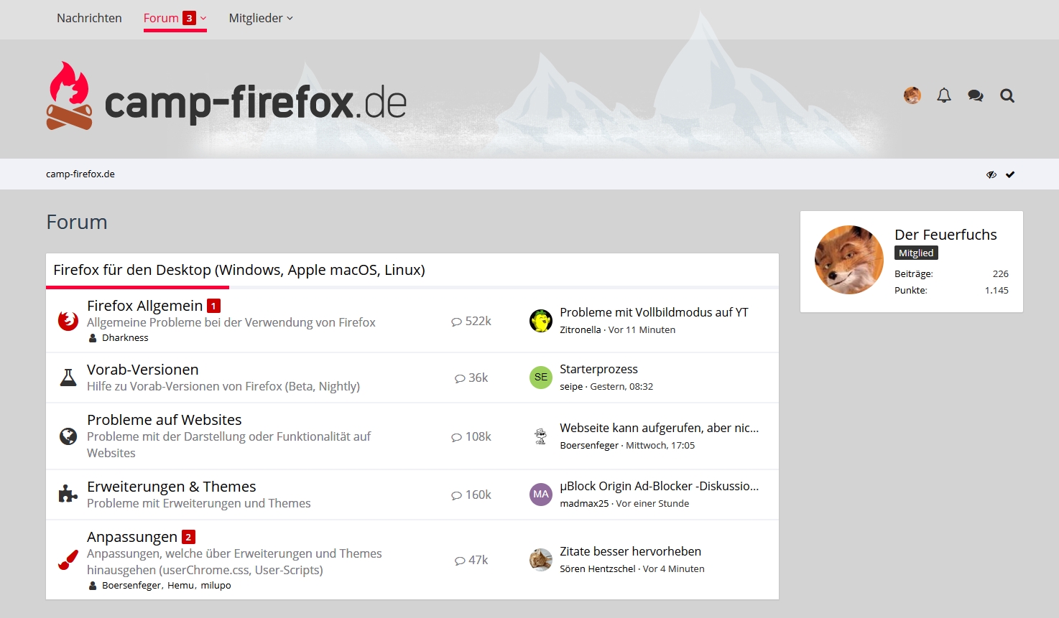This screenshot has height=618, width=1059.
Task: Open seipe's profile link
Action: click(571, 387)
